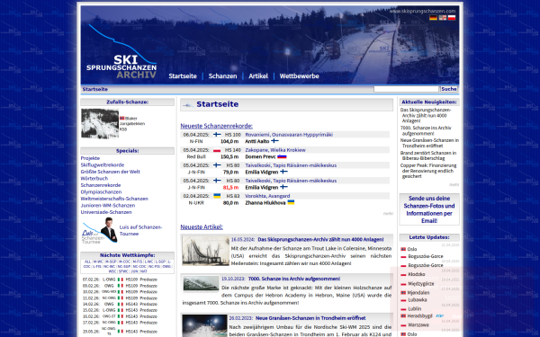Open Warszawa in Letzte Updates
The width and height of the screenshot is (540, 337).
(x=418, y=325)
